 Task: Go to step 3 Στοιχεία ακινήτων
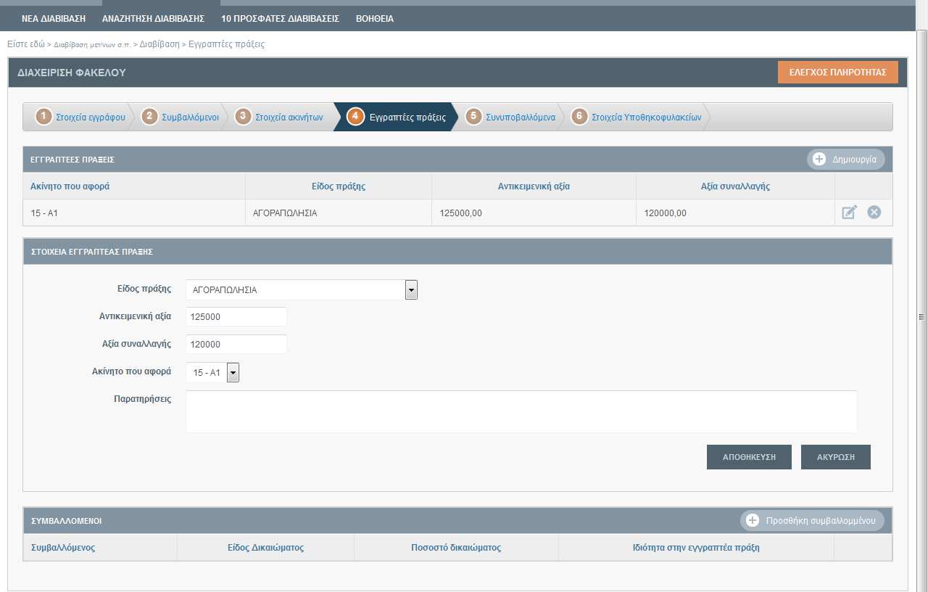pyautogui.click(x=279, y=117)
